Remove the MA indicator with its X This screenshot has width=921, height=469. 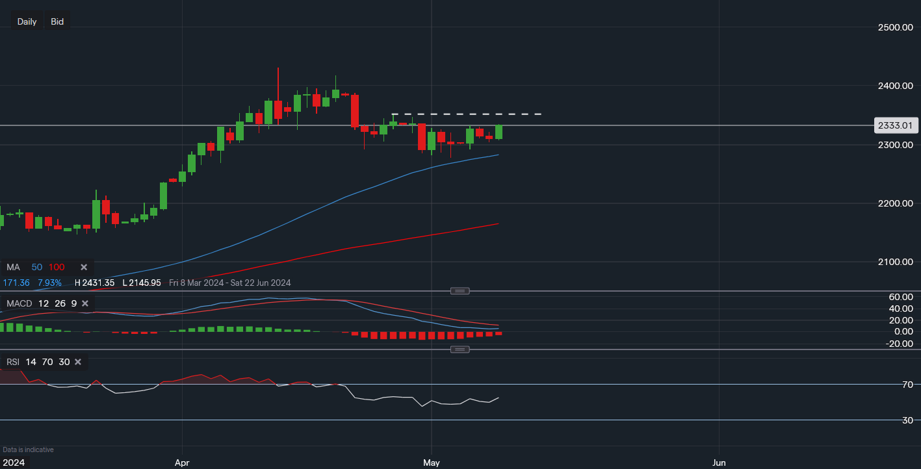tap(84, 267)
